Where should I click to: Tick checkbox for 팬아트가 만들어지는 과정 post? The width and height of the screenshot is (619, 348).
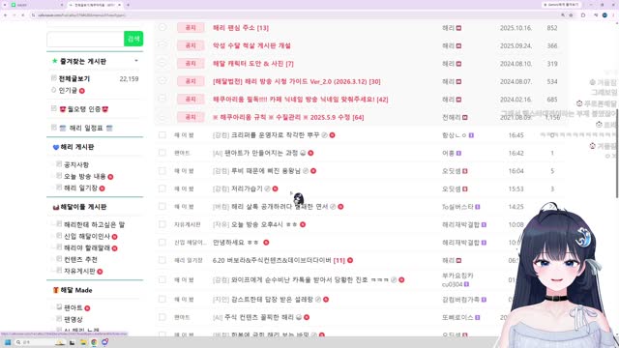click(x=162, y=153)
